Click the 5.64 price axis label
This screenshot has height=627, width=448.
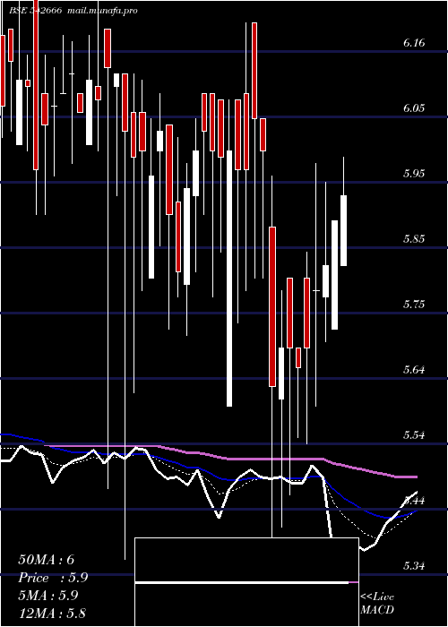click(x=414, y=369)
